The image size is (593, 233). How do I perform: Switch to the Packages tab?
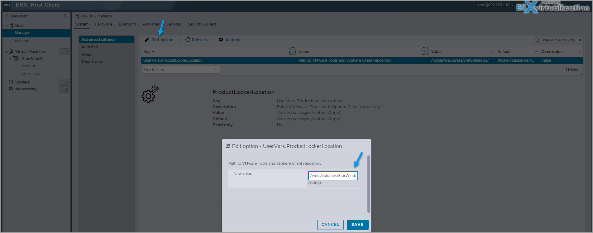[151, 24]
